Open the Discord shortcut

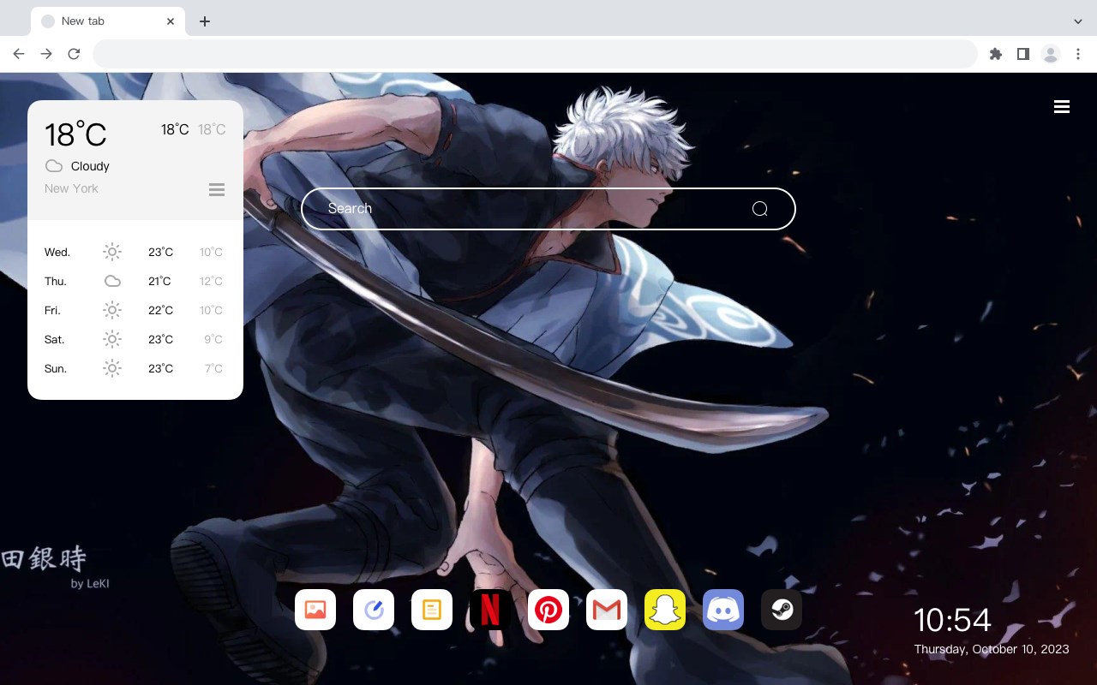[723, 610]
